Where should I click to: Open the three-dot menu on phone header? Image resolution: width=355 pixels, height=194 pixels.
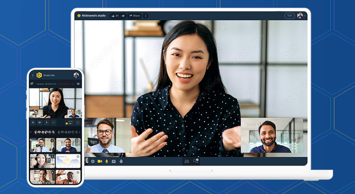[x=33, y=75]
